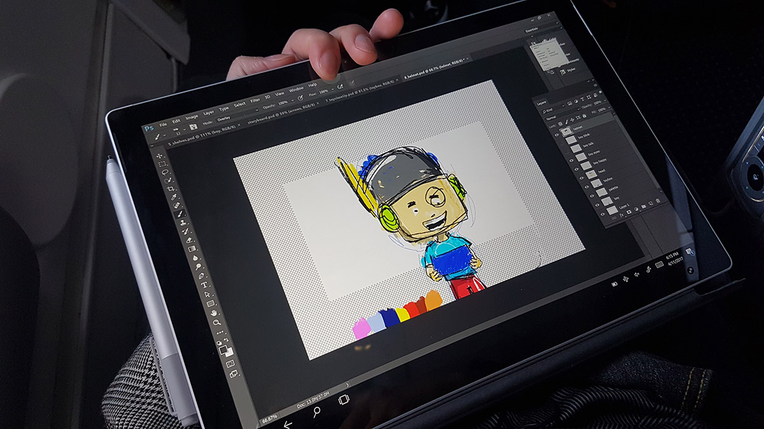Select the Spot Healing Brush tool
The height and width of the screenshot is (429, 764).
(x=176, y=205)
